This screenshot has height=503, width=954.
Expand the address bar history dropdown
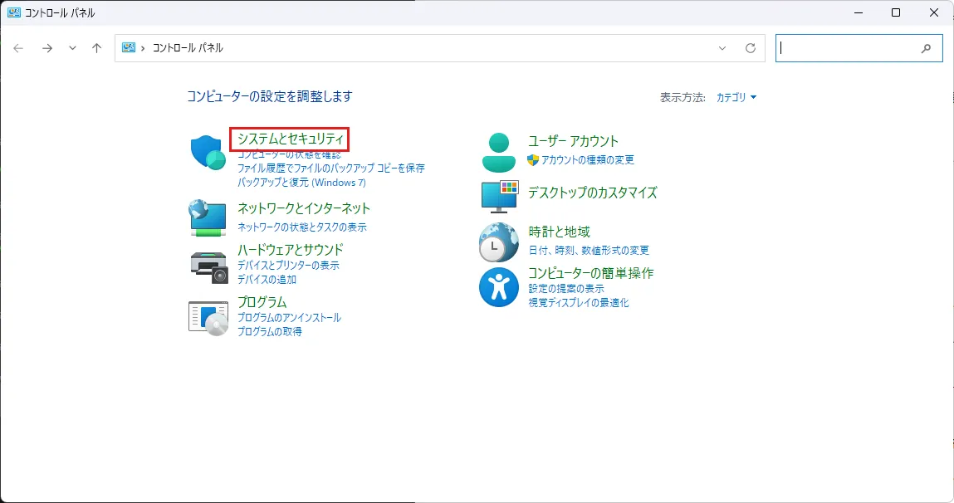click(x=722, y=48)
